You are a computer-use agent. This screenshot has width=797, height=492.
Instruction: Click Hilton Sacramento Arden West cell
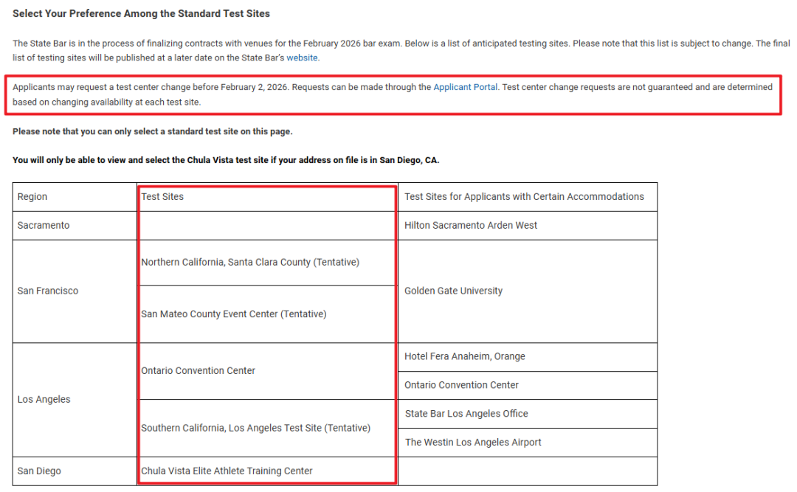tap(471, 225)
